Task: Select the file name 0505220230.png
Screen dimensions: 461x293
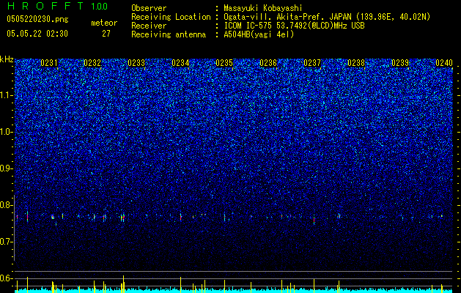Action: pos(37,19)
